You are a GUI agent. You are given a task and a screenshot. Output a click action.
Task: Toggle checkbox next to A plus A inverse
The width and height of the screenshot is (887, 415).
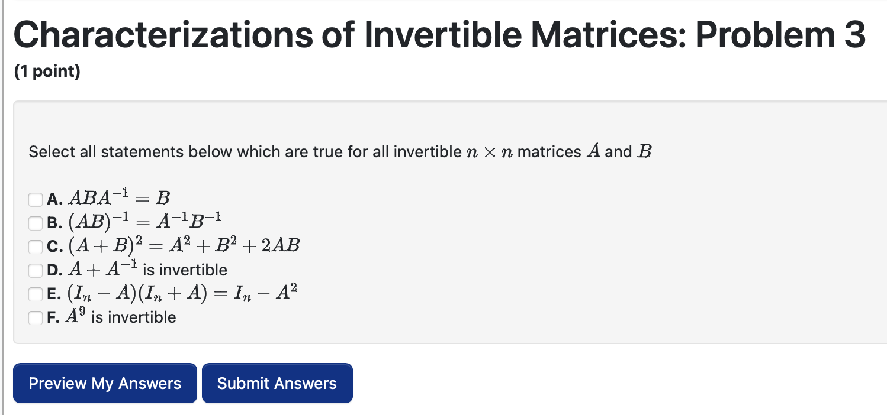click(x=36, y=270)
